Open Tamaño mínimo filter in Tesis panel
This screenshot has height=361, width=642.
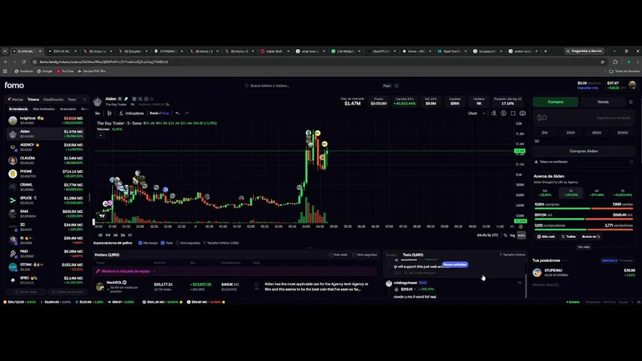tap(513, 255)
